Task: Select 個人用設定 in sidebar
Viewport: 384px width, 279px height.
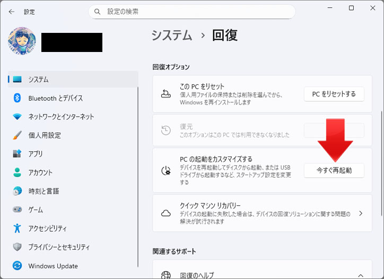Action: (x=45, y=135)
